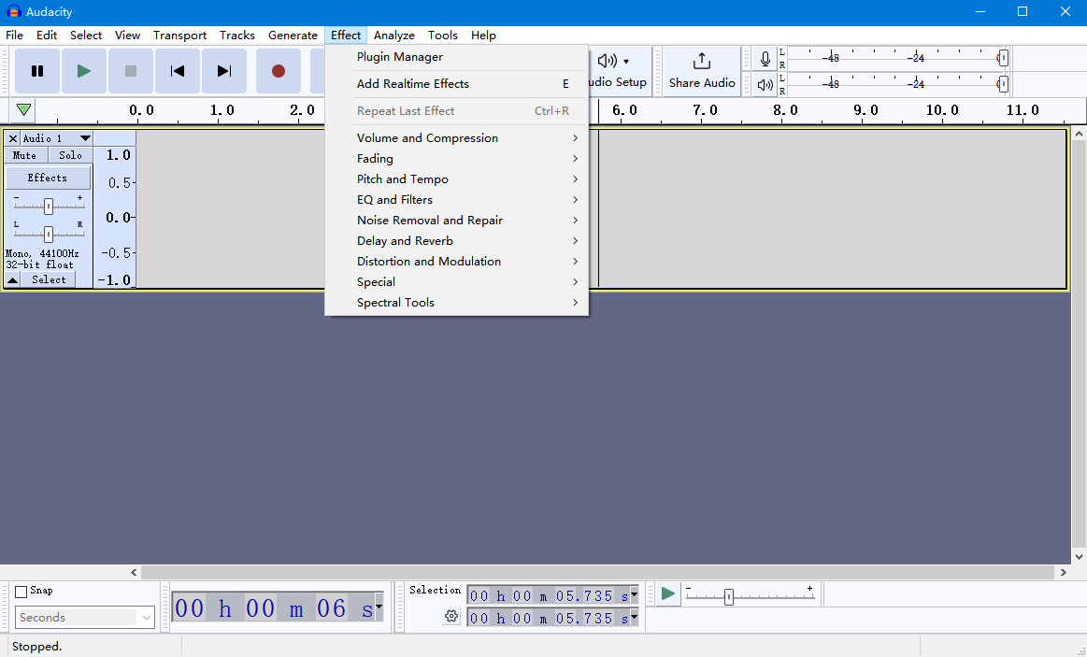Click the vertical scrollbar down arrow
The height and width of the screenshot is (657, 1087).
point(1079,556)
